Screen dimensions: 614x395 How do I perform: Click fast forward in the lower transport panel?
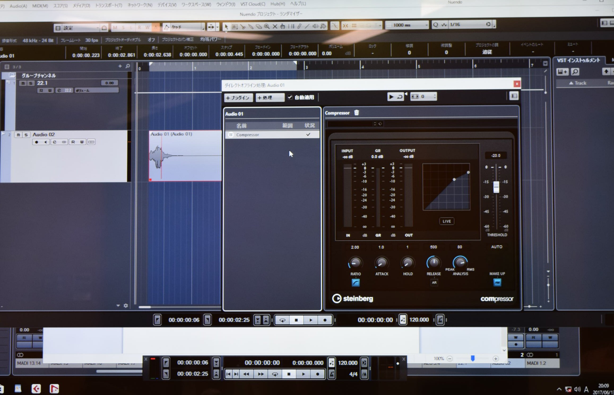coord(261,374)
